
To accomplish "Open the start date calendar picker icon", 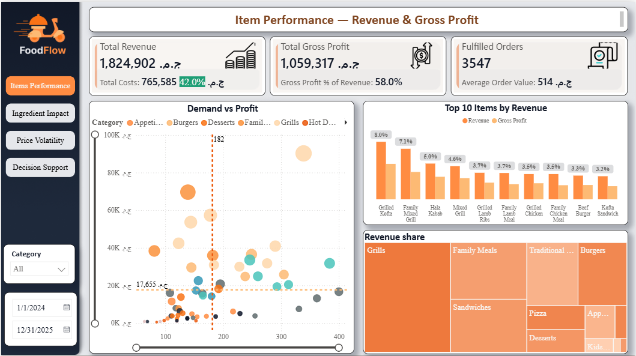I will click(67, 307).
